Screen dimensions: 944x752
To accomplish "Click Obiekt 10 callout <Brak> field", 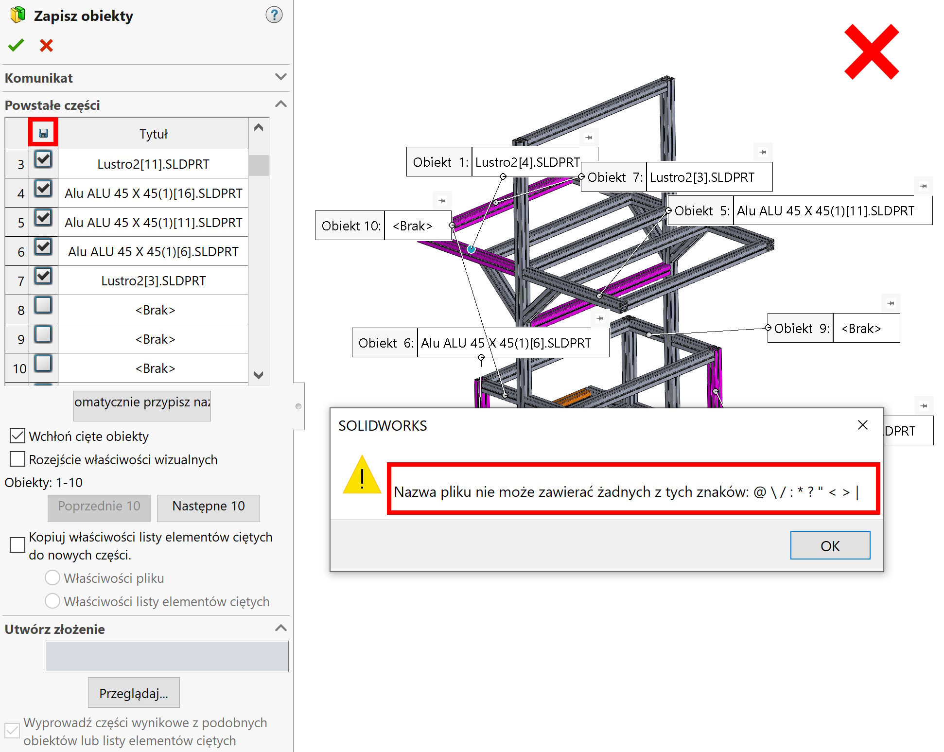I will tap(418, 226).
